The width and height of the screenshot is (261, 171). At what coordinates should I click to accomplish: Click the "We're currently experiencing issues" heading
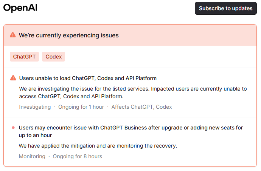click(69, 35)
